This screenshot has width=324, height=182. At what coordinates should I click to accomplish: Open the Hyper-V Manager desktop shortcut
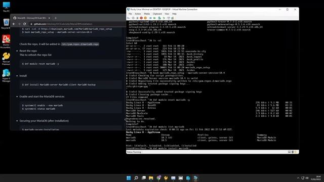6,75
